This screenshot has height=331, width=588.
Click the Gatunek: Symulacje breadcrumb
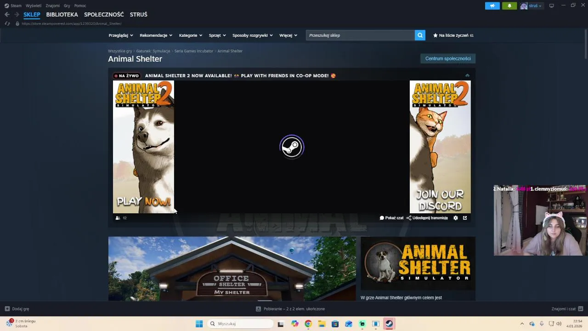(153, 51)
